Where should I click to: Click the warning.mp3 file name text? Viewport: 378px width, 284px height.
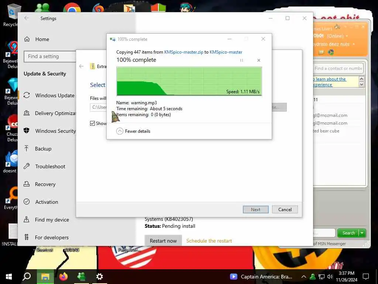(144, 103)
